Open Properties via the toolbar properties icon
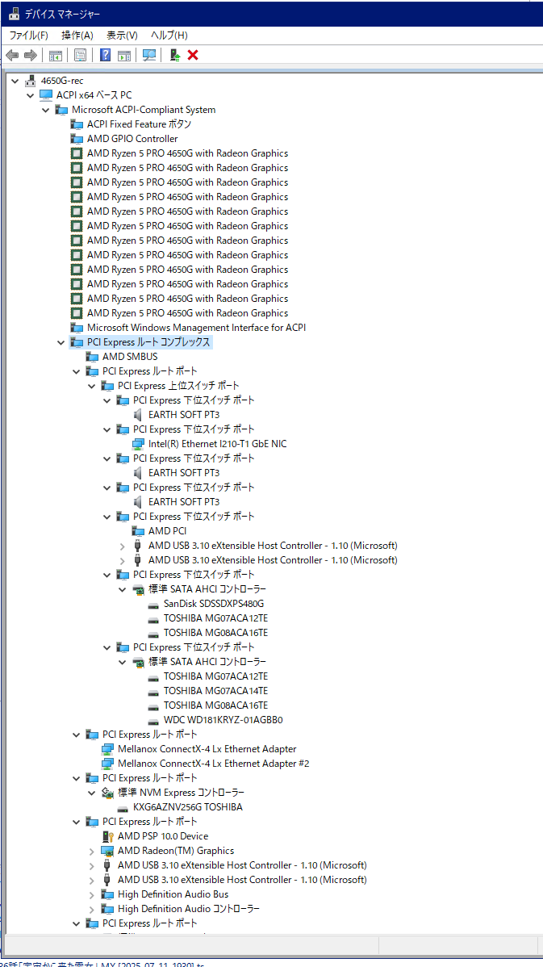This screenshot has width=543, height=967. pyautogui.click(x=80, y=56)
